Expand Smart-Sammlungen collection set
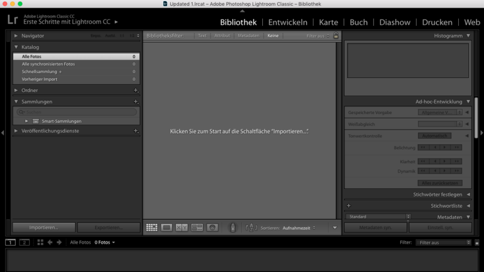Screen dimensions: 484x272 (26, 121)
